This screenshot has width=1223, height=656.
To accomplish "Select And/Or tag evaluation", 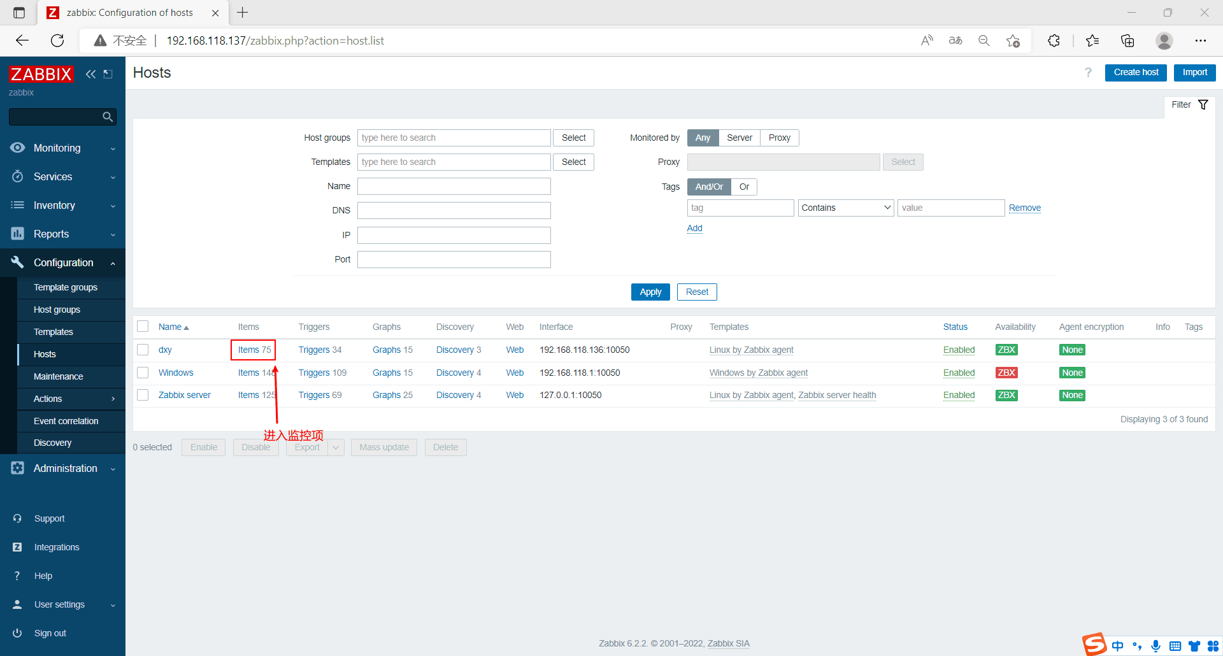I will (709, 187).
